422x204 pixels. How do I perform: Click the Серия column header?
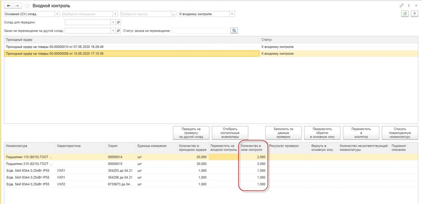click(121, 148)
